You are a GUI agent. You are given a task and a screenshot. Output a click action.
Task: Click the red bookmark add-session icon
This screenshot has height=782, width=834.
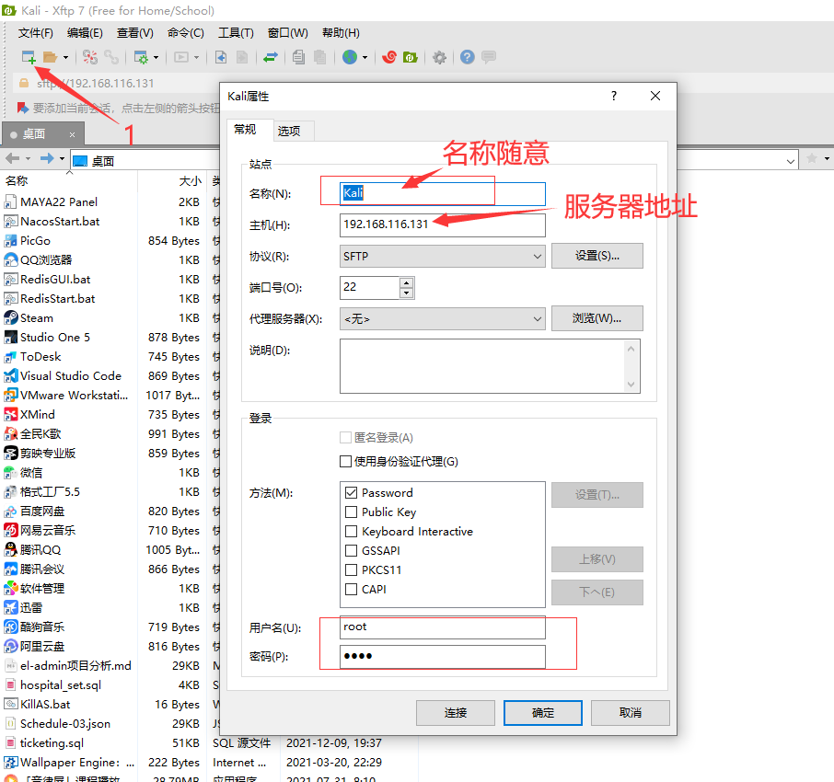click(x=22, y=108)
